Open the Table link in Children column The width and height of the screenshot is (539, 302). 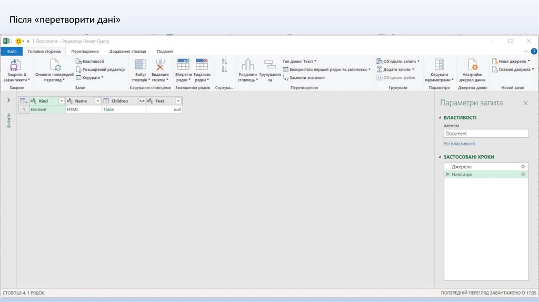click(108, 109)
